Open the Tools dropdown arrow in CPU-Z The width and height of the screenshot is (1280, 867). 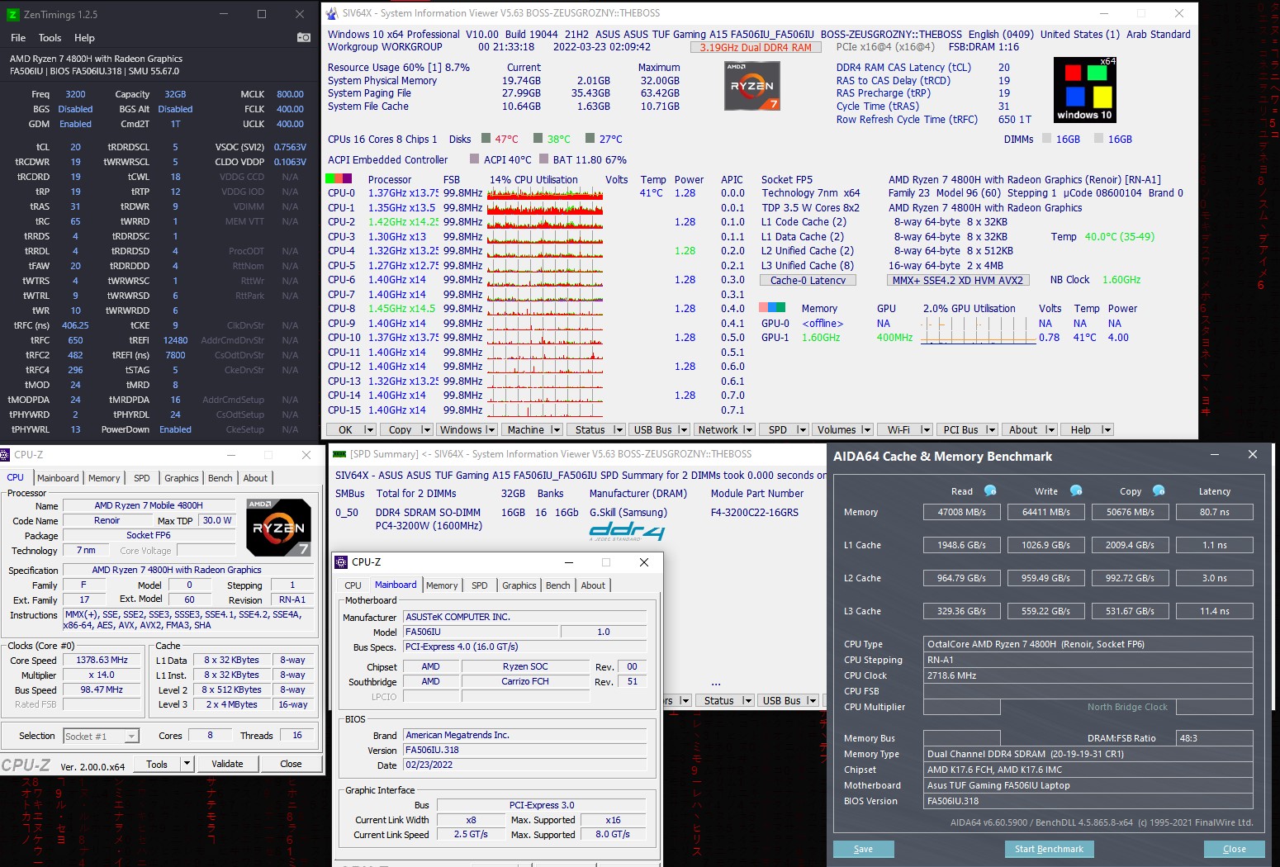click(187, 764)
